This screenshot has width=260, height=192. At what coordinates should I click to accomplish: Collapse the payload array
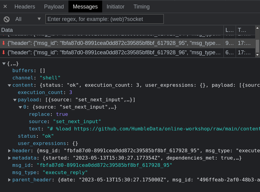pyautogui.click(x=15, y=99)
